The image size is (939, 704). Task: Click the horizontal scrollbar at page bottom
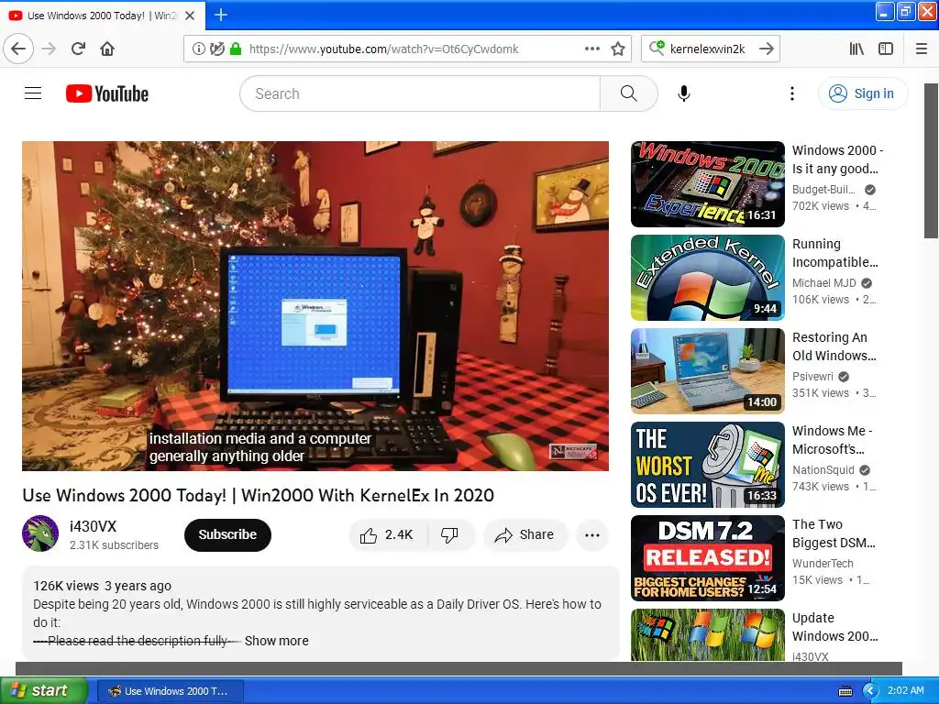point(458,668)
